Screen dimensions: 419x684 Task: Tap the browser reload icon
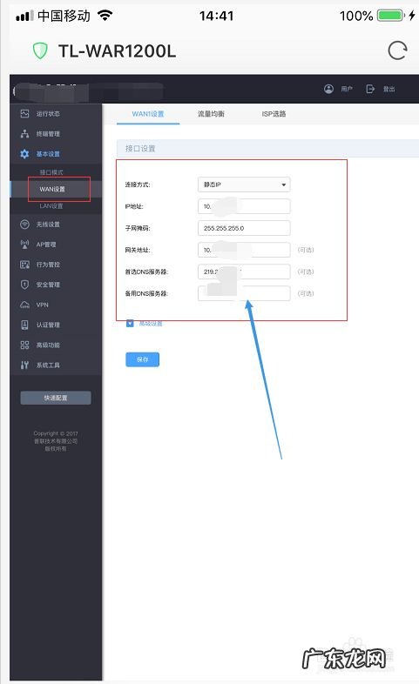(x=397, y=51)
